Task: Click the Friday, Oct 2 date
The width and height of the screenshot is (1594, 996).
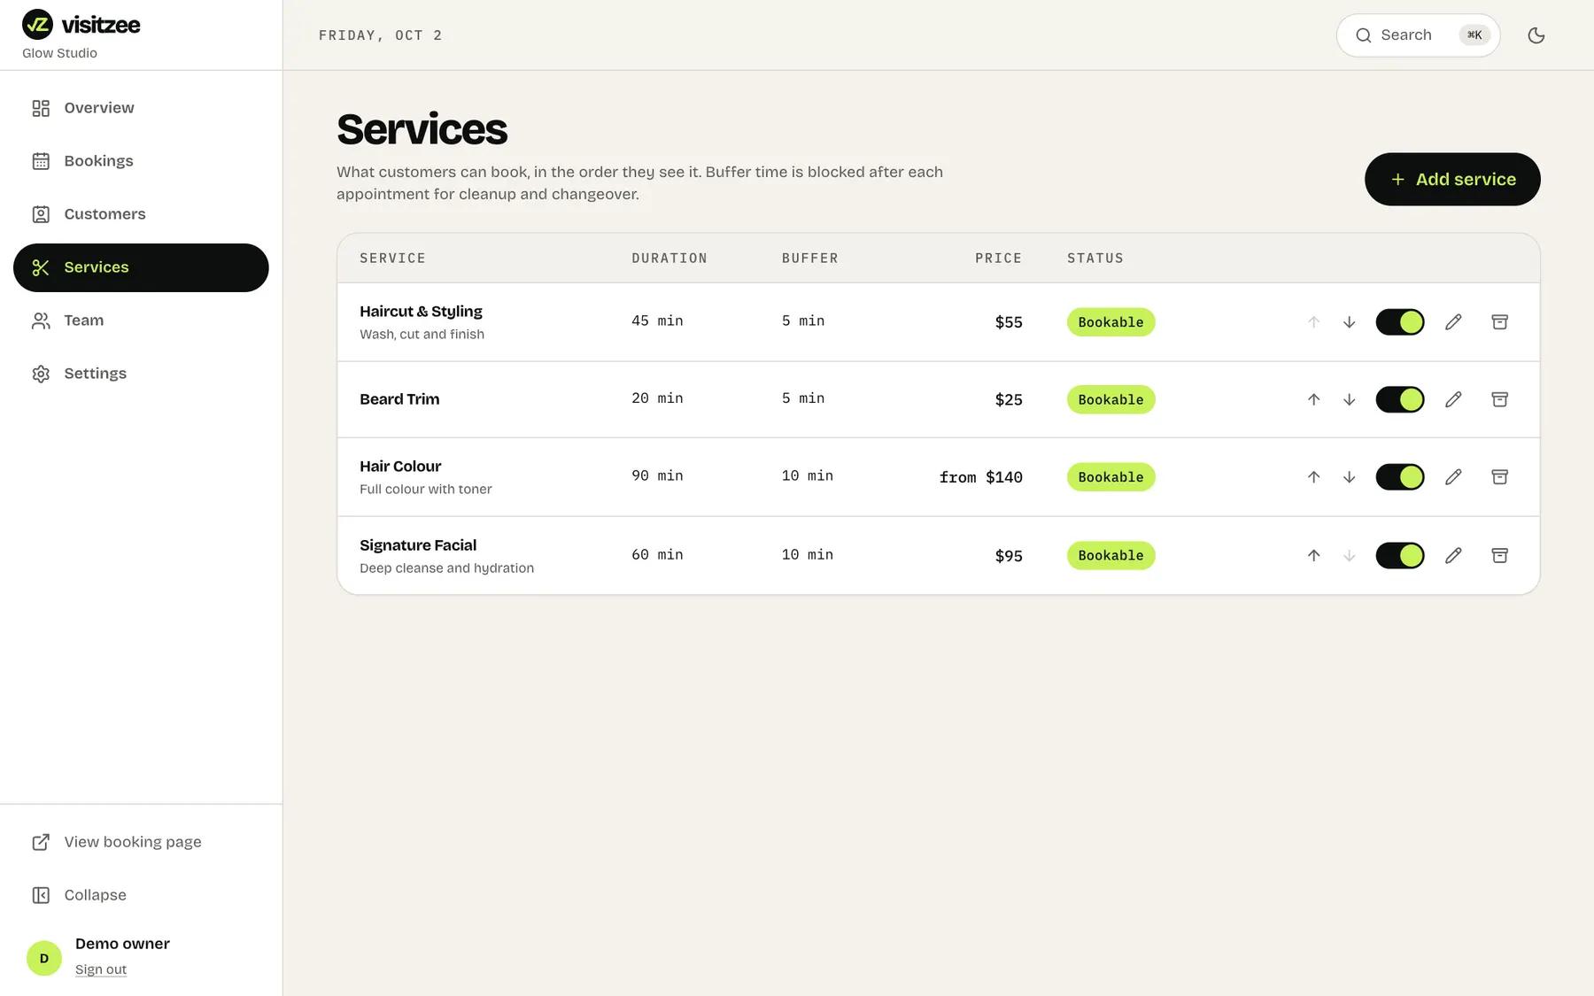Action: [380, 35]
